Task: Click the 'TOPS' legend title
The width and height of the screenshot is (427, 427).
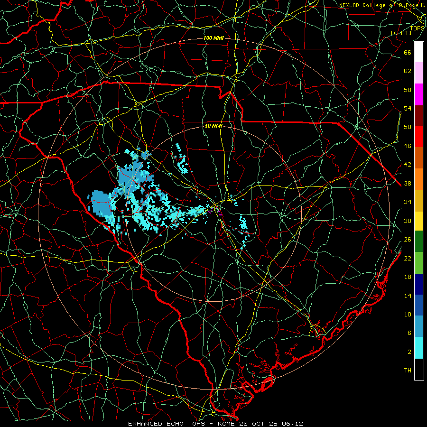Action: 417,28
